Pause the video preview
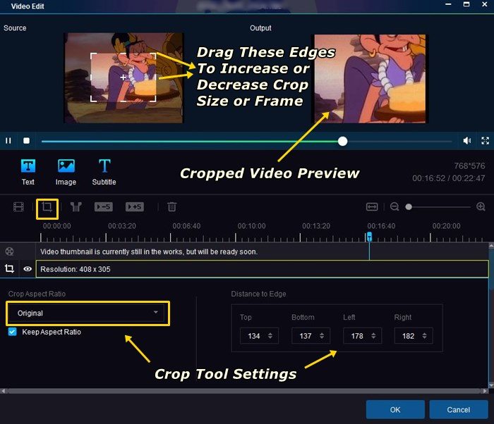The height and width of the screenshot is (424, 494). pyautogui.click(x=8, y=141)
